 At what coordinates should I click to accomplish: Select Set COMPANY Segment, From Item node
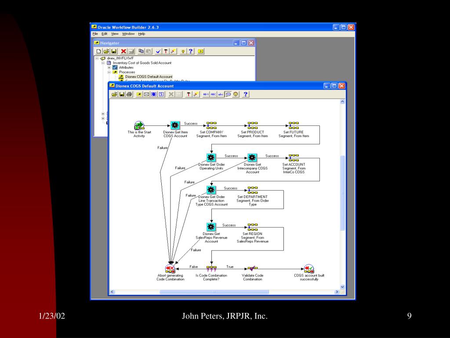tap(211, 125)
